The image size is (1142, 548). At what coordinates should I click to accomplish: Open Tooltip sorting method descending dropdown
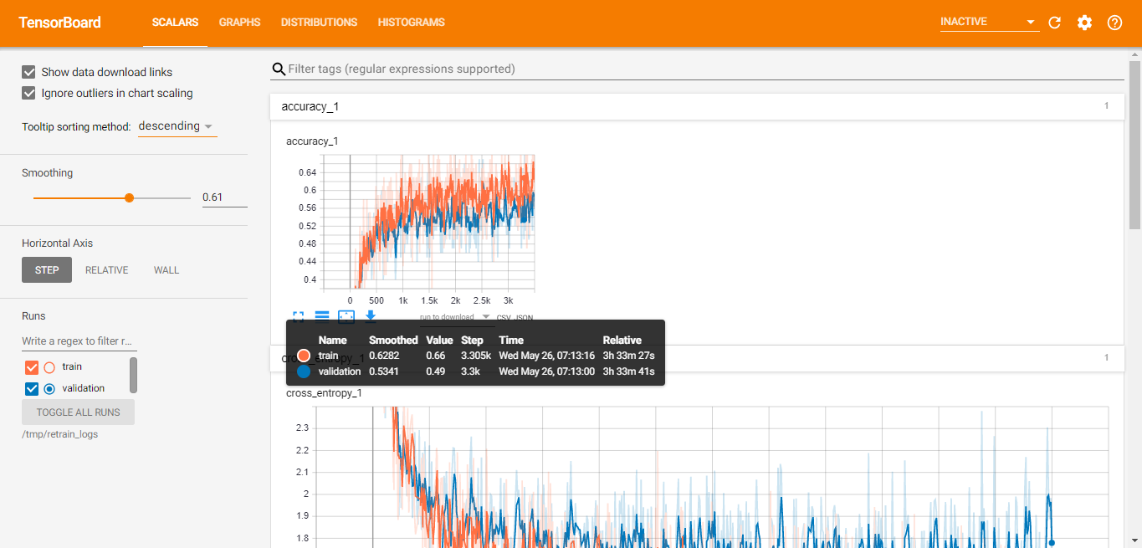tap(177, 126)
